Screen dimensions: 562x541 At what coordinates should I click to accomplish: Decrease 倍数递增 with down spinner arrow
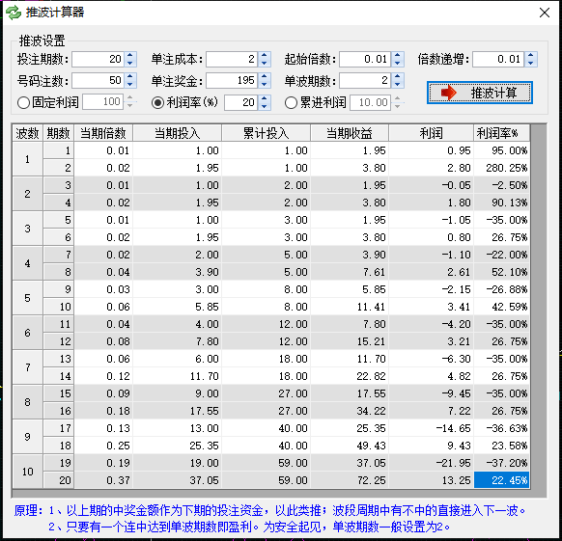pos(531,63)
